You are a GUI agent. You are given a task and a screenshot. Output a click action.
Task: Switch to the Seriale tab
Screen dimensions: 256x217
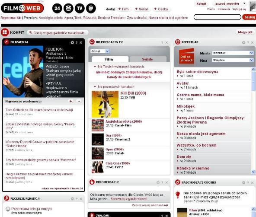[148, 59]
